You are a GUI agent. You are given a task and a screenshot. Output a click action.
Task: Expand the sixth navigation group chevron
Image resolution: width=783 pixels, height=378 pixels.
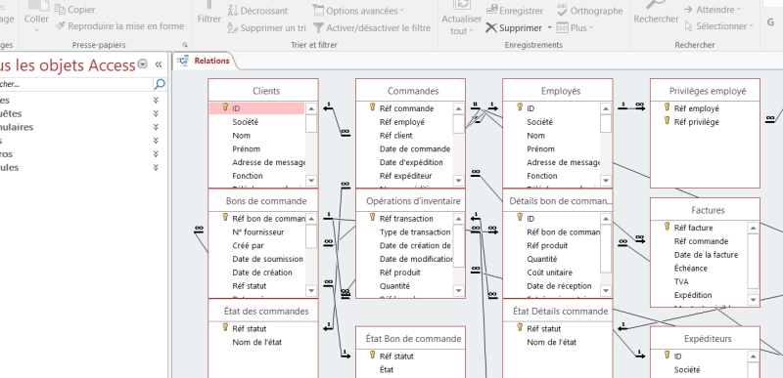(x=156, y=167)
